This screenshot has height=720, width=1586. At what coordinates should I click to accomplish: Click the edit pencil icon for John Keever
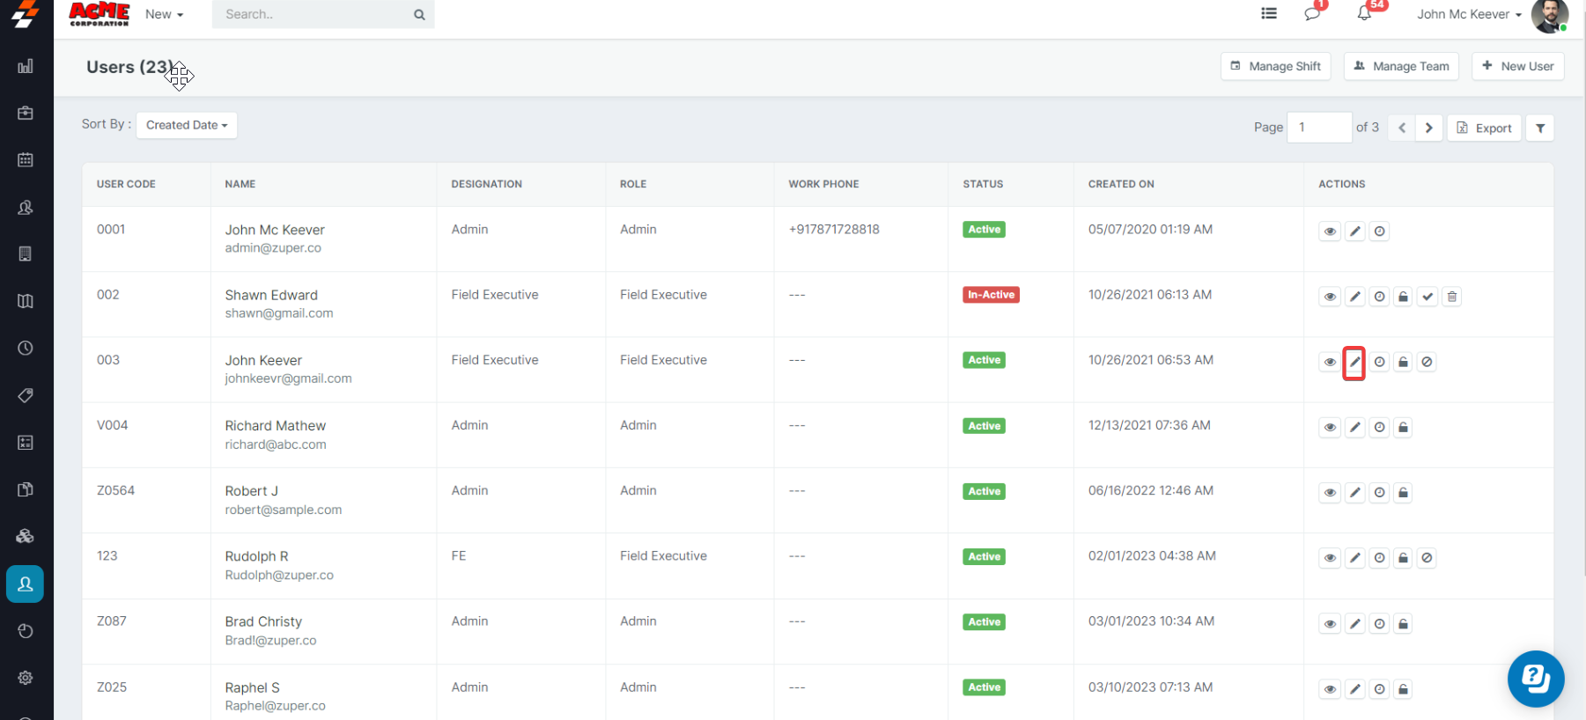1354,362
